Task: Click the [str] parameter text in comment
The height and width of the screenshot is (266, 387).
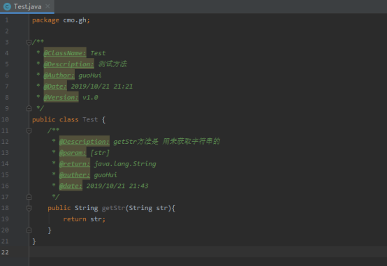Action: pos(100,153)
